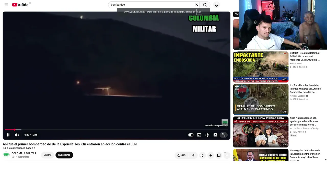Open the "COMBATE real en Colombia" title link
Screen dimensions: 327x184
[305, 56]
